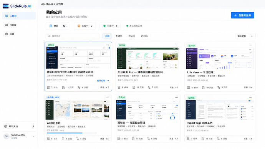The width and height of the screenshot is (265, 149).
Task: Click the 生成中 2 stat card
Action: click(84, 26)
